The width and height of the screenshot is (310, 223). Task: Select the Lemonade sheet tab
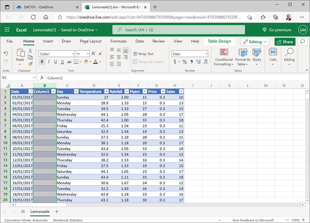point(40,212)
